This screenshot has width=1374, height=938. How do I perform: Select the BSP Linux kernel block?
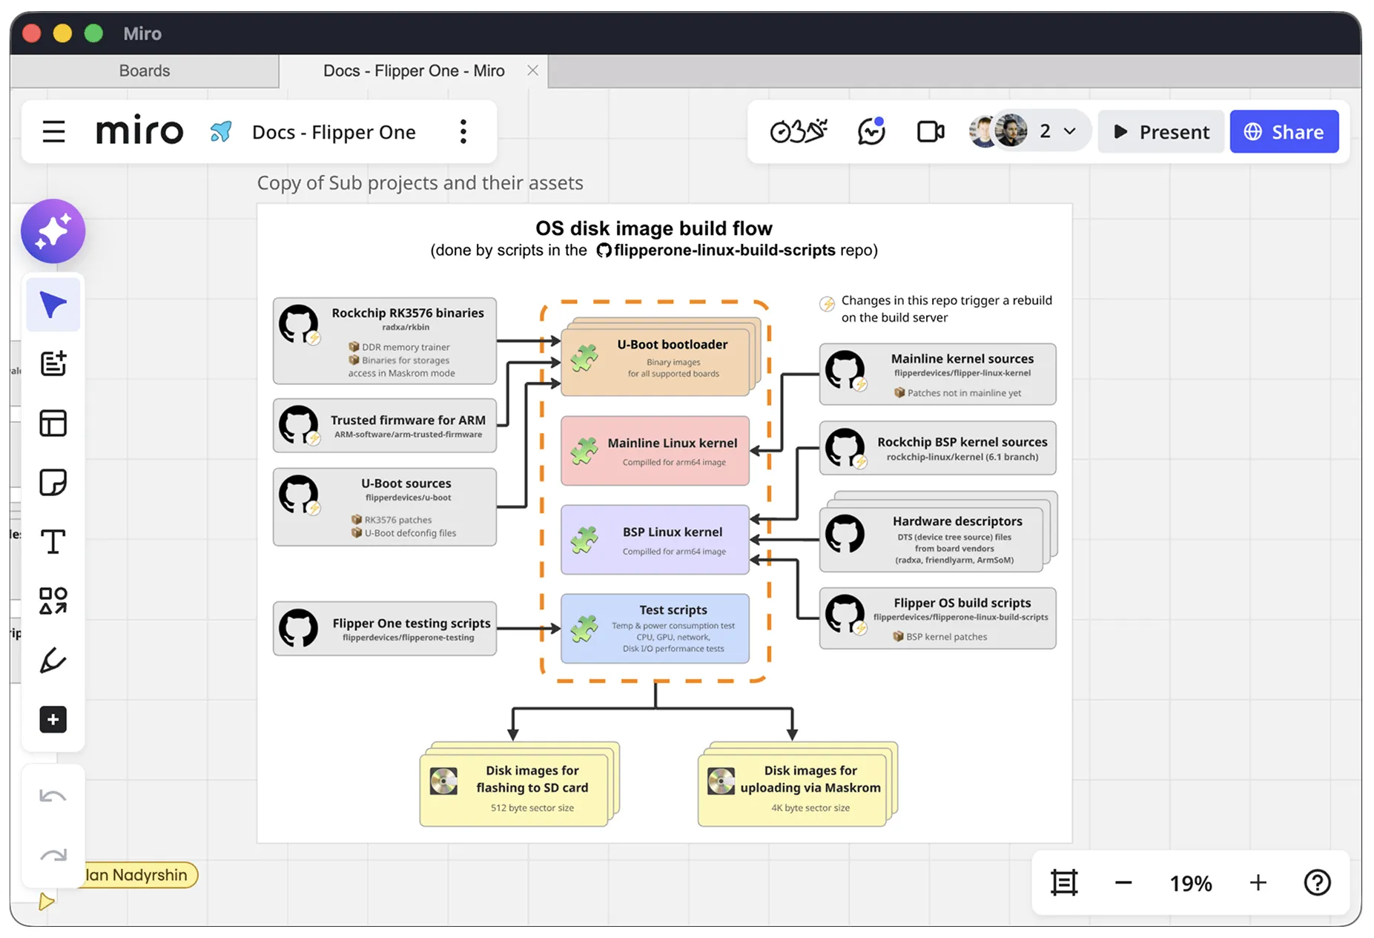(x=655, y=540)
